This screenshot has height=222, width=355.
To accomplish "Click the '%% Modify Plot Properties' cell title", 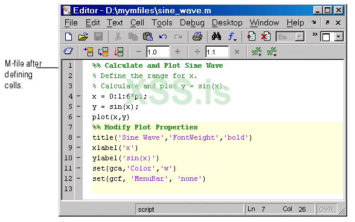I will pos(145,127).
